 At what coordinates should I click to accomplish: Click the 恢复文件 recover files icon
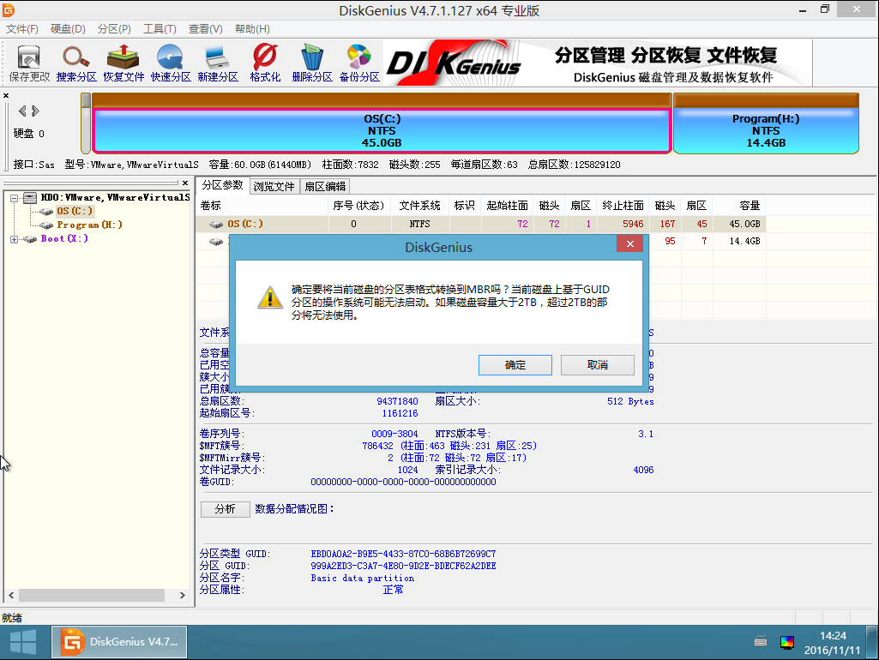123,63
